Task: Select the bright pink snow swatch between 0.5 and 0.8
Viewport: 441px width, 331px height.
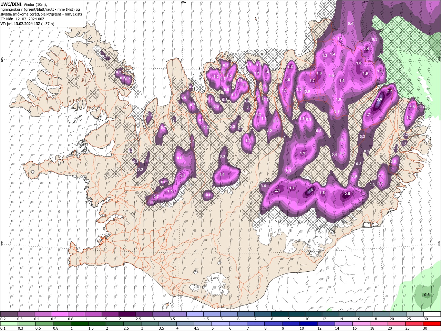Action: [x=59, y=314]
